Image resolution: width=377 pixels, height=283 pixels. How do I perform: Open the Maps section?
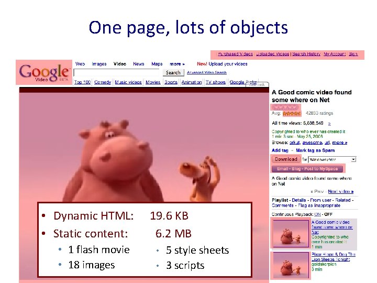point(157,64)
